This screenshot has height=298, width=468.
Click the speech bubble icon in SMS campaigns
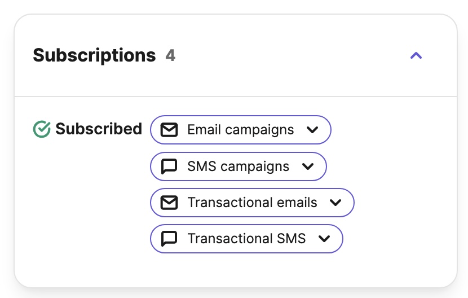(169, 166)
